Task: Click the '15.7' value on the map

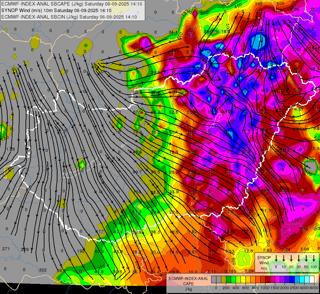Action: click(266, 231)
